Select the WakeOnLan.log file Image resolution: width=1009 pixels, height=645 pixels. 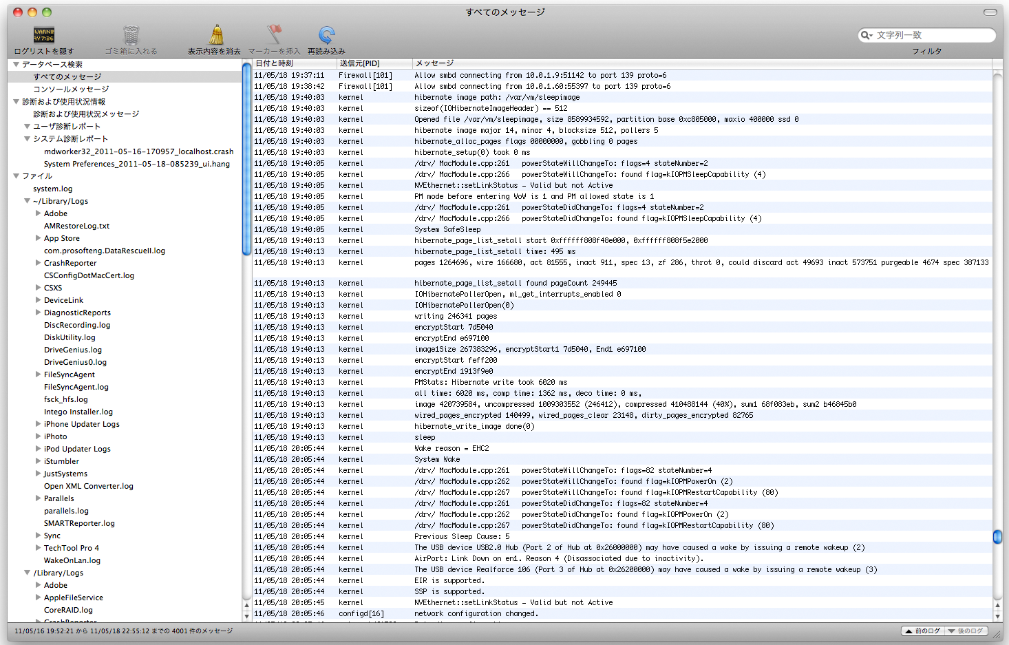[72, 560]
